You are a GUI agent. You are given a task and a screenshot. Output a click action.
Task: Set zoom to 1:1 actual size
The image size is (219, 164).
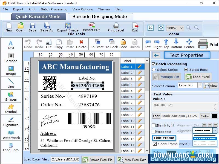point(151,28)
